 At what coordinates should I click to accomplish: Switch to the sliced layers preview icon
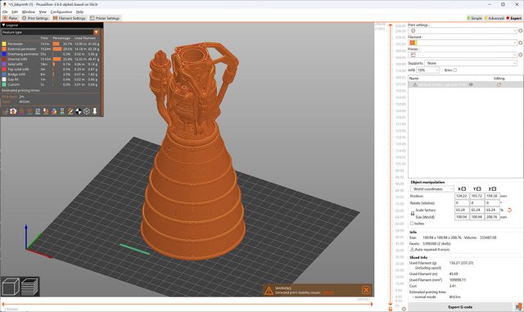click(x=29, y=287)
